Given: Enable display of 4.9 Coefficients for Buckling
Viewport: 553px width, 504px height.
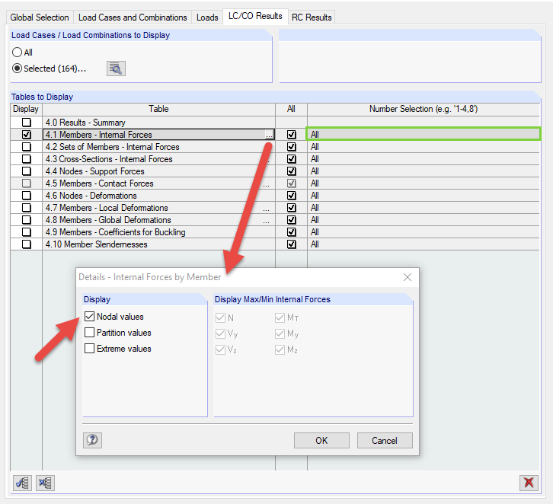Looking at the screenshot, I should (x=27, y=232).
